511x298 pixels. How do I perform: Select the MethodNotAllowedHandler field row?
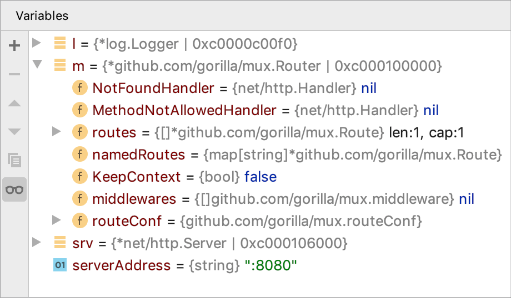pos(184,110)
